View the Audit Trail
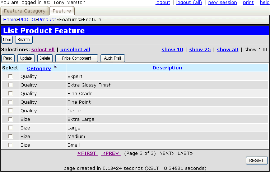This screenshot has height=172, width=270. (112, 58)
